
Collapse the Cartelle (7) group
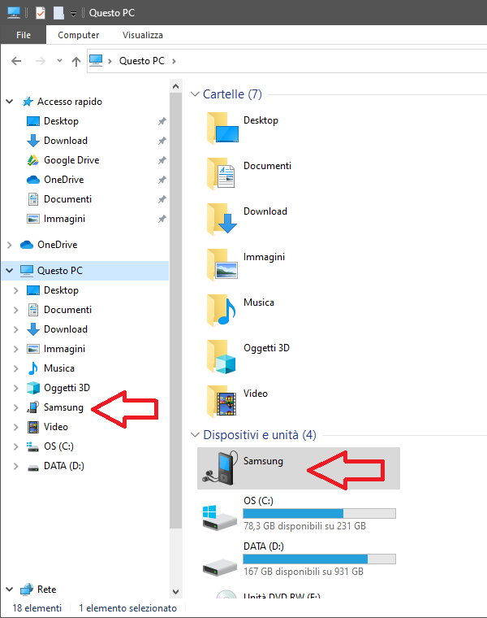click(195, 94)
